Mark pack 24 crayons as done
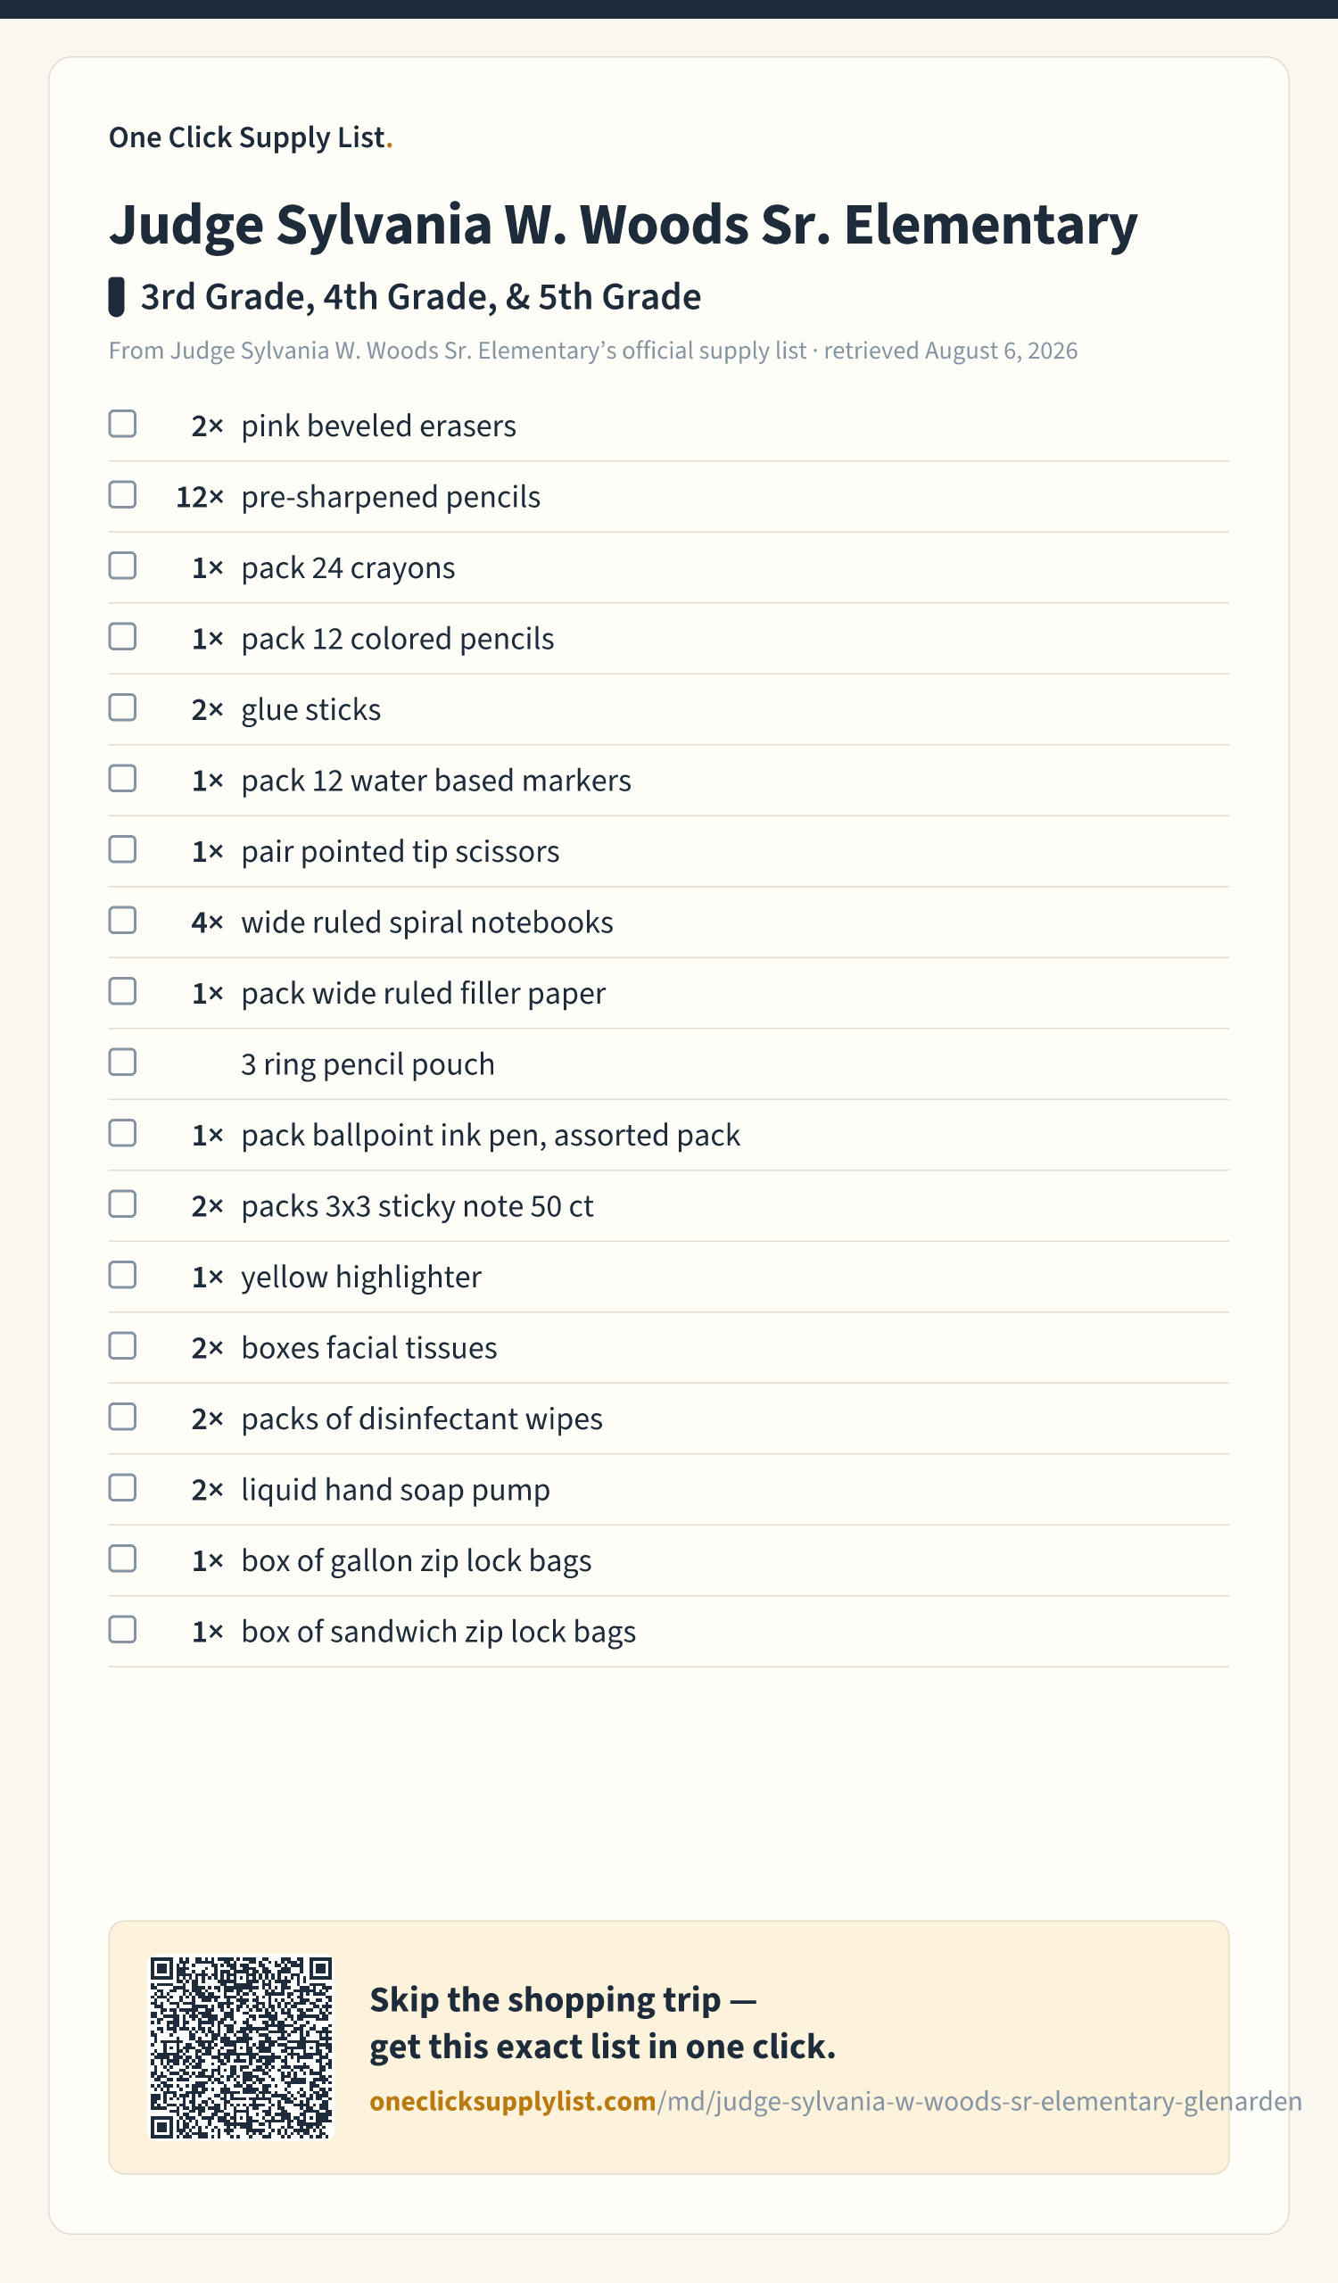Viewport: 1338px width, 2283px height. [x=122, y=566]
